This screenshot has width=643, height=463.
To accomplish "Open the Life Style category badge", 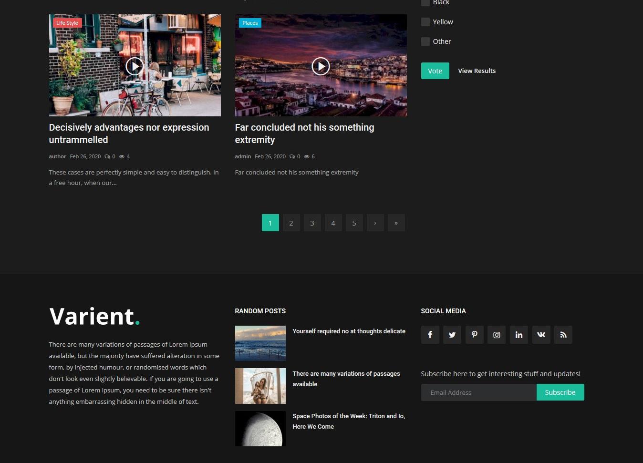I will click(x=67, y=22).
